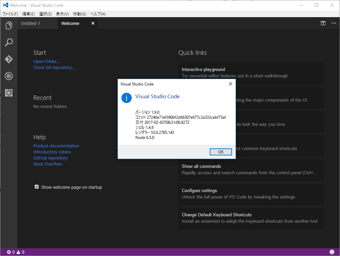Click OK to dismiss the About dialog
340x256 pixels.
pyautogui.click(x=220, y=152)
